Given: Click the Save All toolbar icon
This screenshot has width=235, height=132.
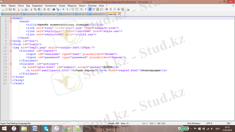Looking at the screenshot, I should [14, 9].
